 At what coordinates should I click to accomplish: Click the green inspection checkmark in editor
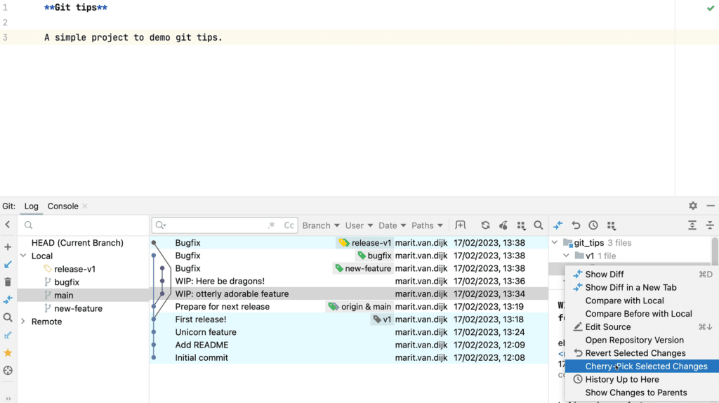point(711,8)
